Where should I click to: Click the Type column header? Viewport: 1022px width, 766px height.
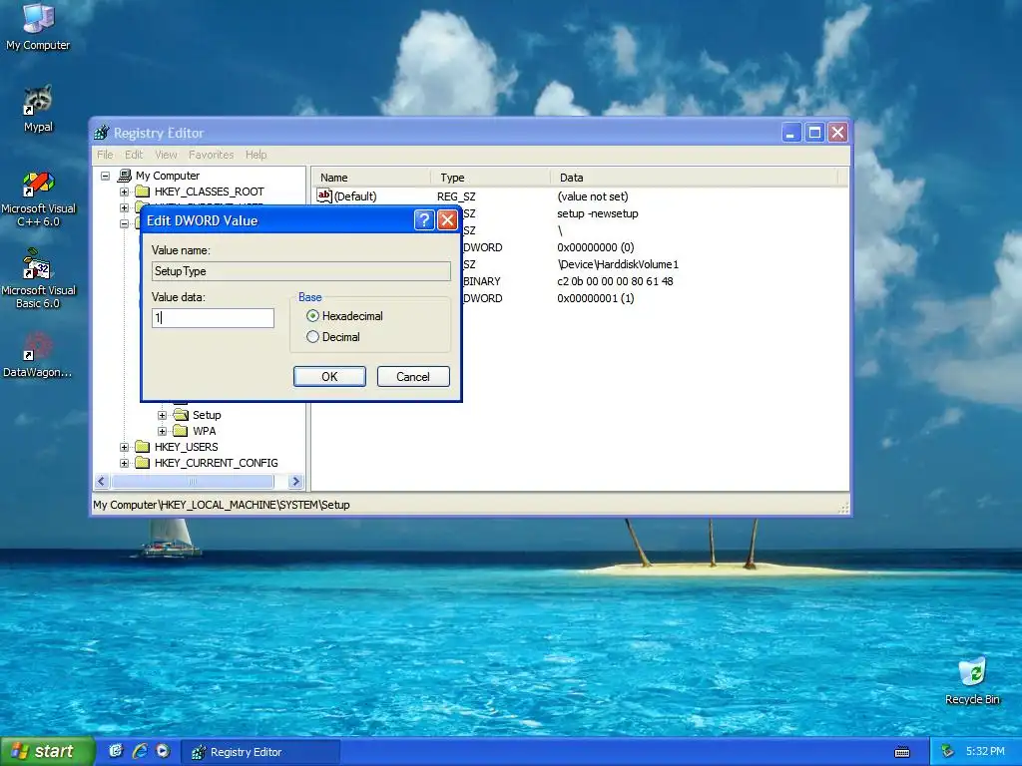click(x=491, y=178)
